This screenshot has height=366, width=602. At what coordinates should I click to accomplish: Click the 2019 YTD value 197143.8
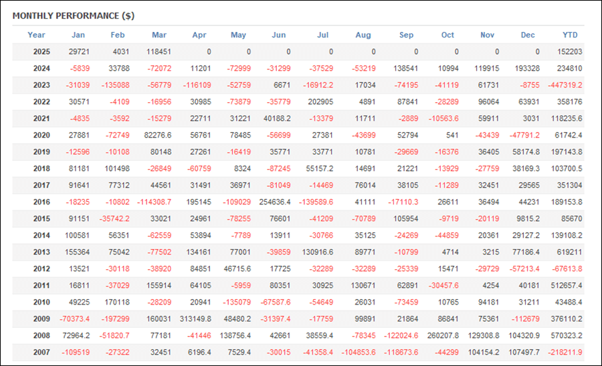tap(567, 152)
